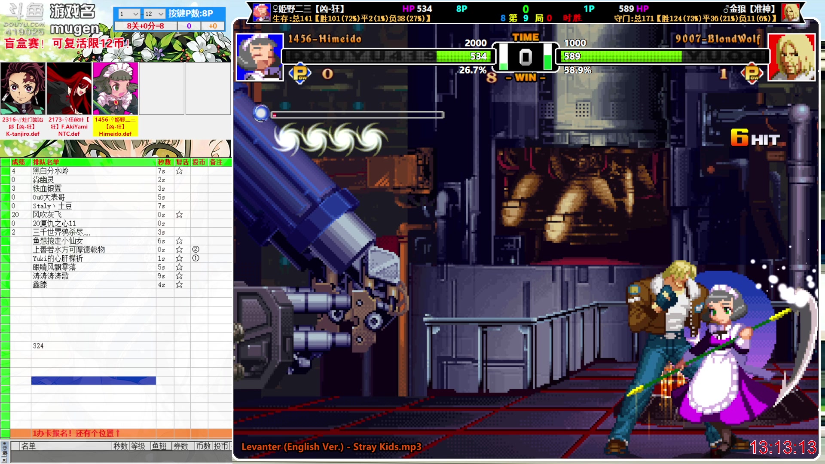825x464 pixels.
Task: Click the 鱼翅 column header
Action: pyautogui.click(x=159, y=446)
